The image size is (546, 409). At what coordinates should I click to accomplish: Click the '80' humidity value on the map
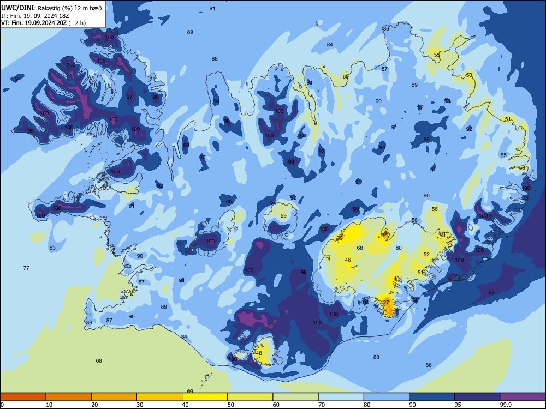(399, 248)
